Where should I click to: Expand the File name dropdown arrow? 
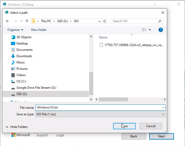163,107
